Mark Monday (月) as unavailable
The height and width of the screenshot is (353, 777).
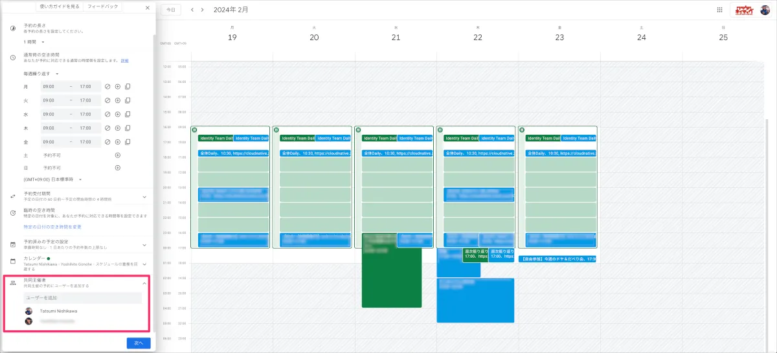coord(107,86)
